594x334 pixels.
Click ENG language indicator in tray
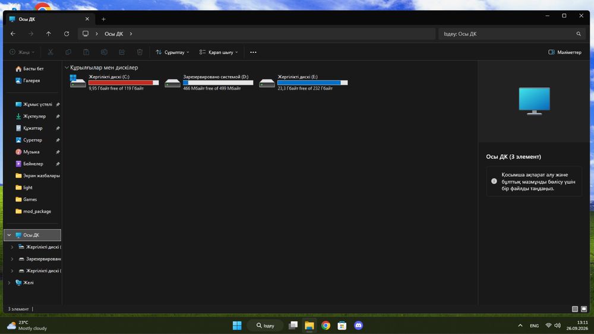(x=534, y=325)
